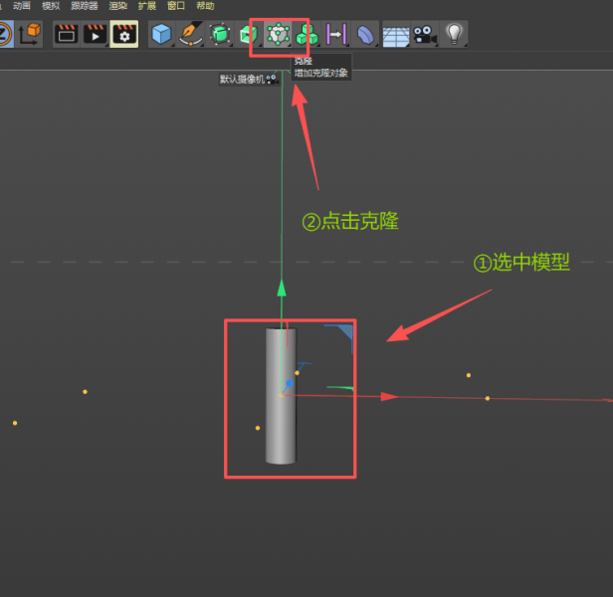Select the Spline Pen tool
Viewport: 613px width, 597px height.
190,34
